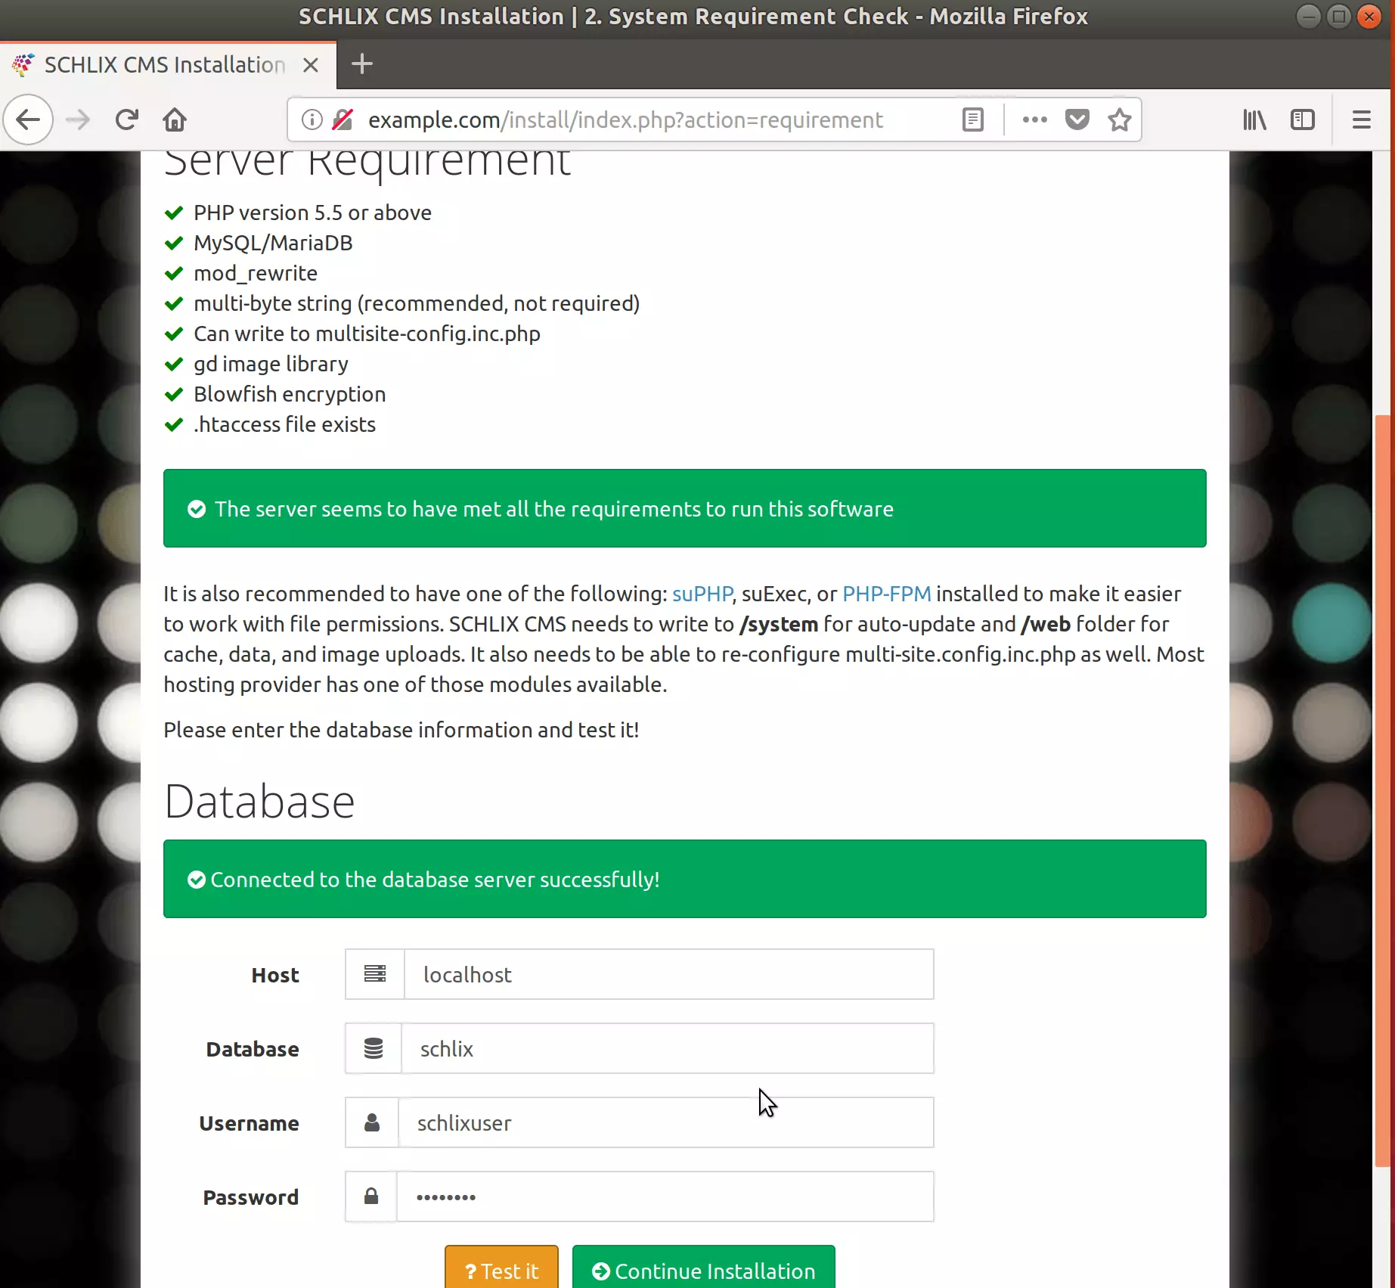Click the Host field showing localhost
The height and width of the screenshot is (1288, 1395).
tap(669, 974)
